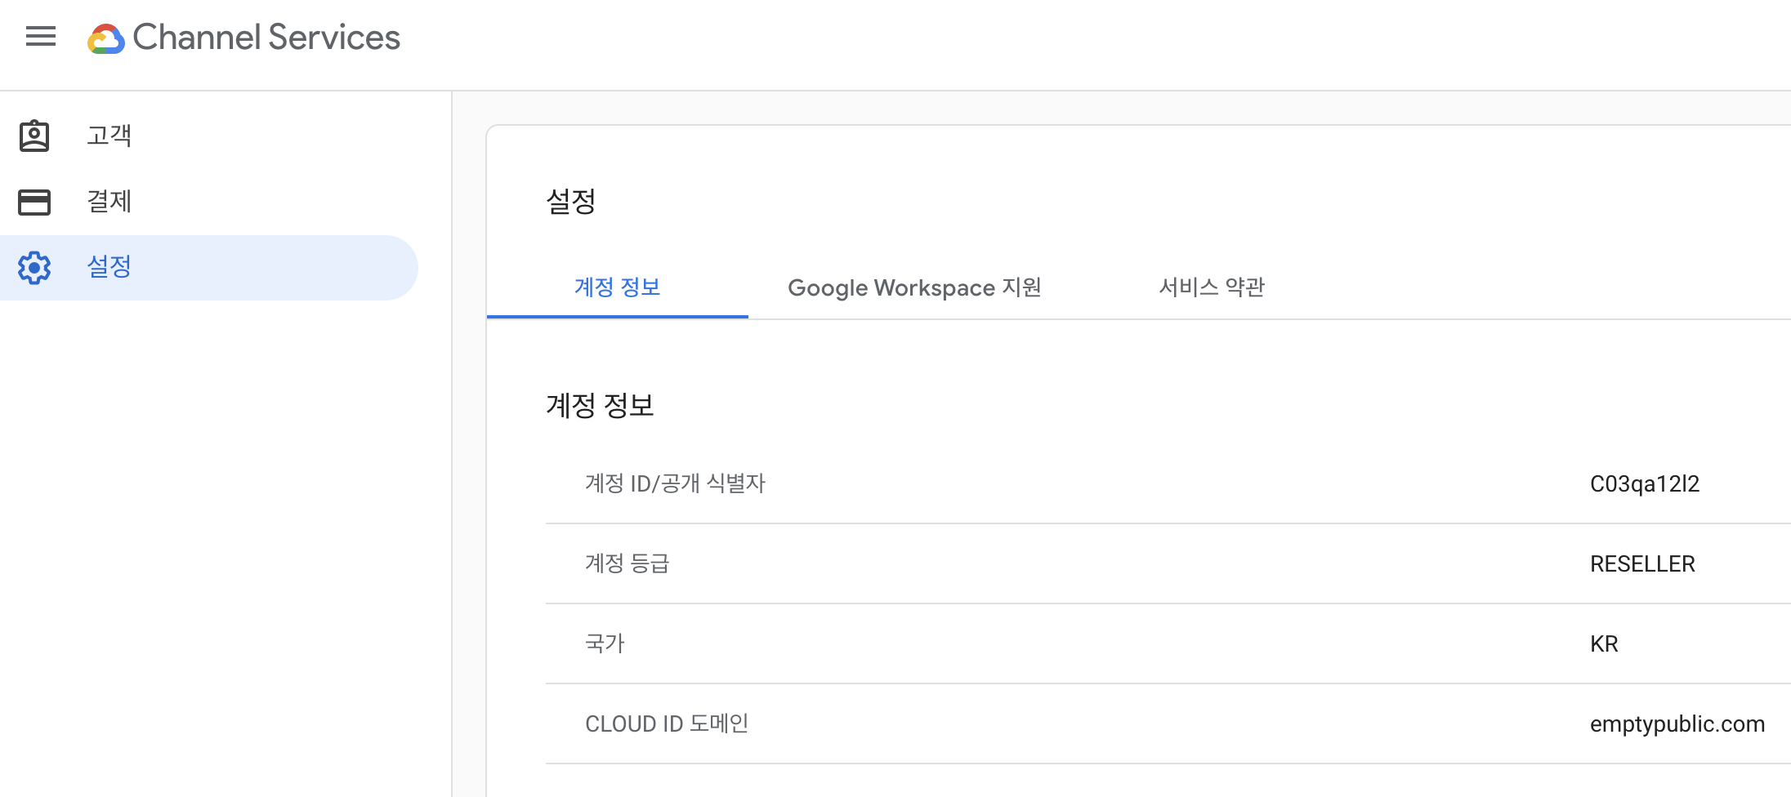Click the 계정 등급 label
Image resolution: width=1791 pixels, height=797 pixels.
[628, 563]
